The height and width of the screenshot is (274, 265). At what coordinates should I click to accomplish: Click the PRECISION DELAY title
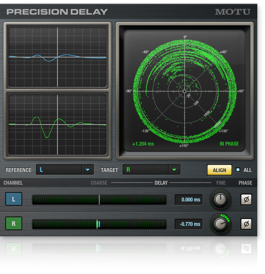(57, 12)
